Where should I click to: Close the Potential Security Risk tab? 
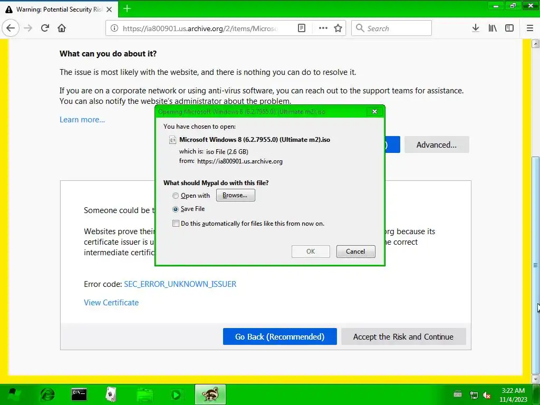[x=109, y=9]
